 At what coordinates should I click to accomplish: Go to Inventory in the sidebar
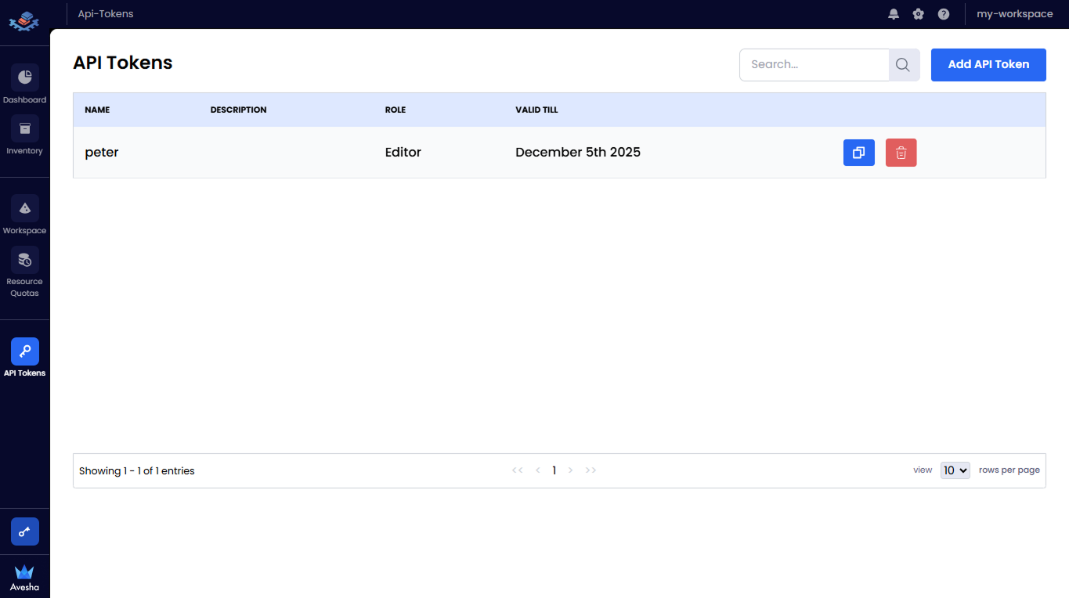pos(24,129)
